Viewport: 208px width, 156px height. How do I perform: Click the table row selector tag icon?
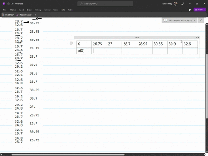point(71,43)
